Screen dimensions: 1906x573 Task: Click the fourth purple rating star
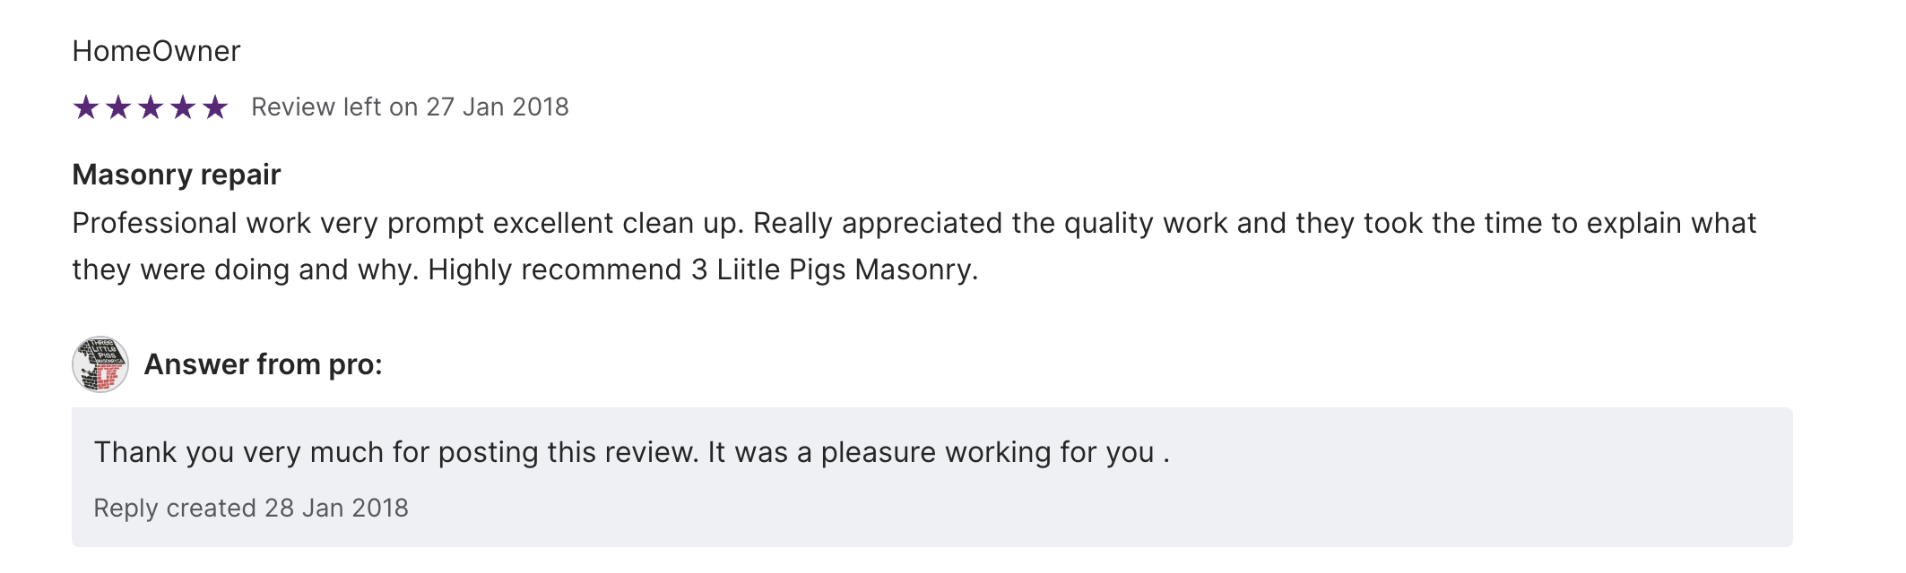click(183, 107)
